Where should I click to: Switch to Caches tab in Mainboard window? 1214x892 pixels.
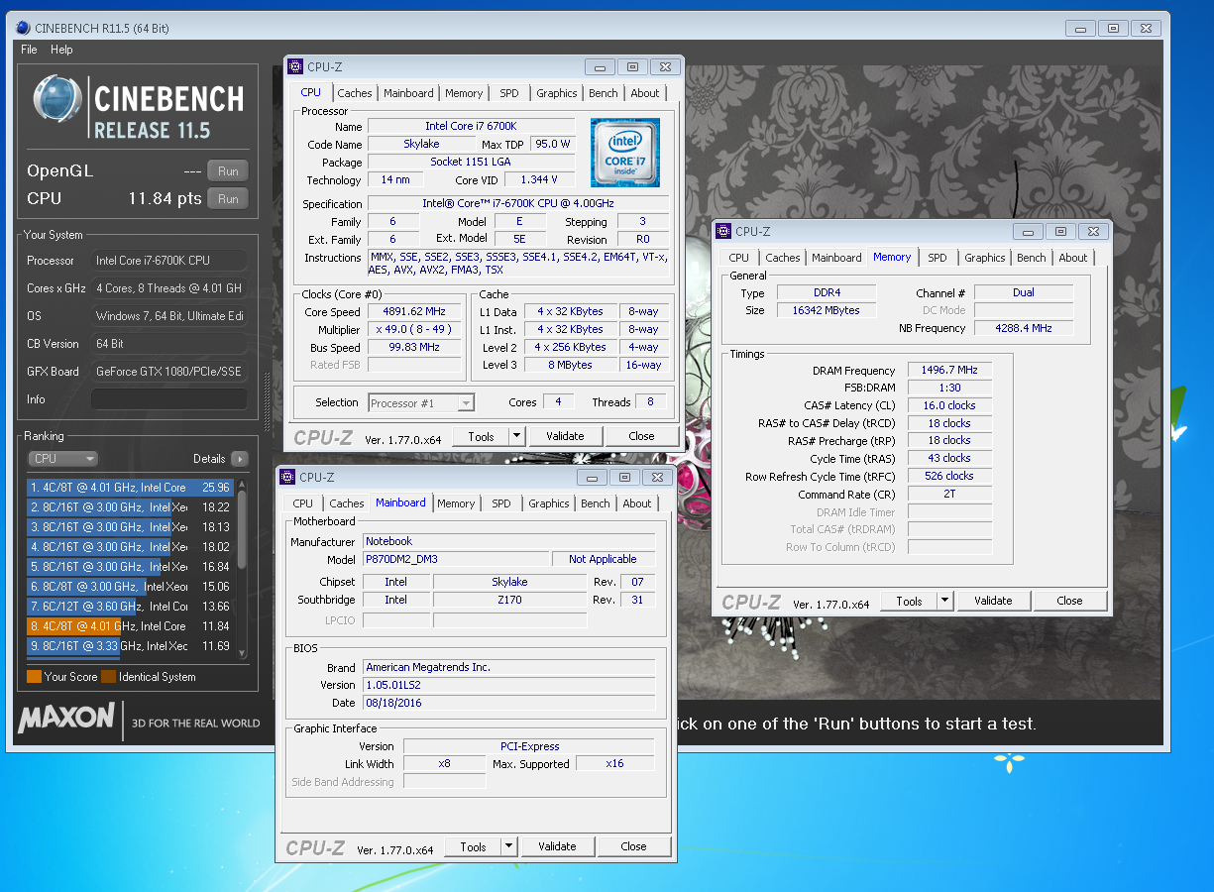point(347,503)
